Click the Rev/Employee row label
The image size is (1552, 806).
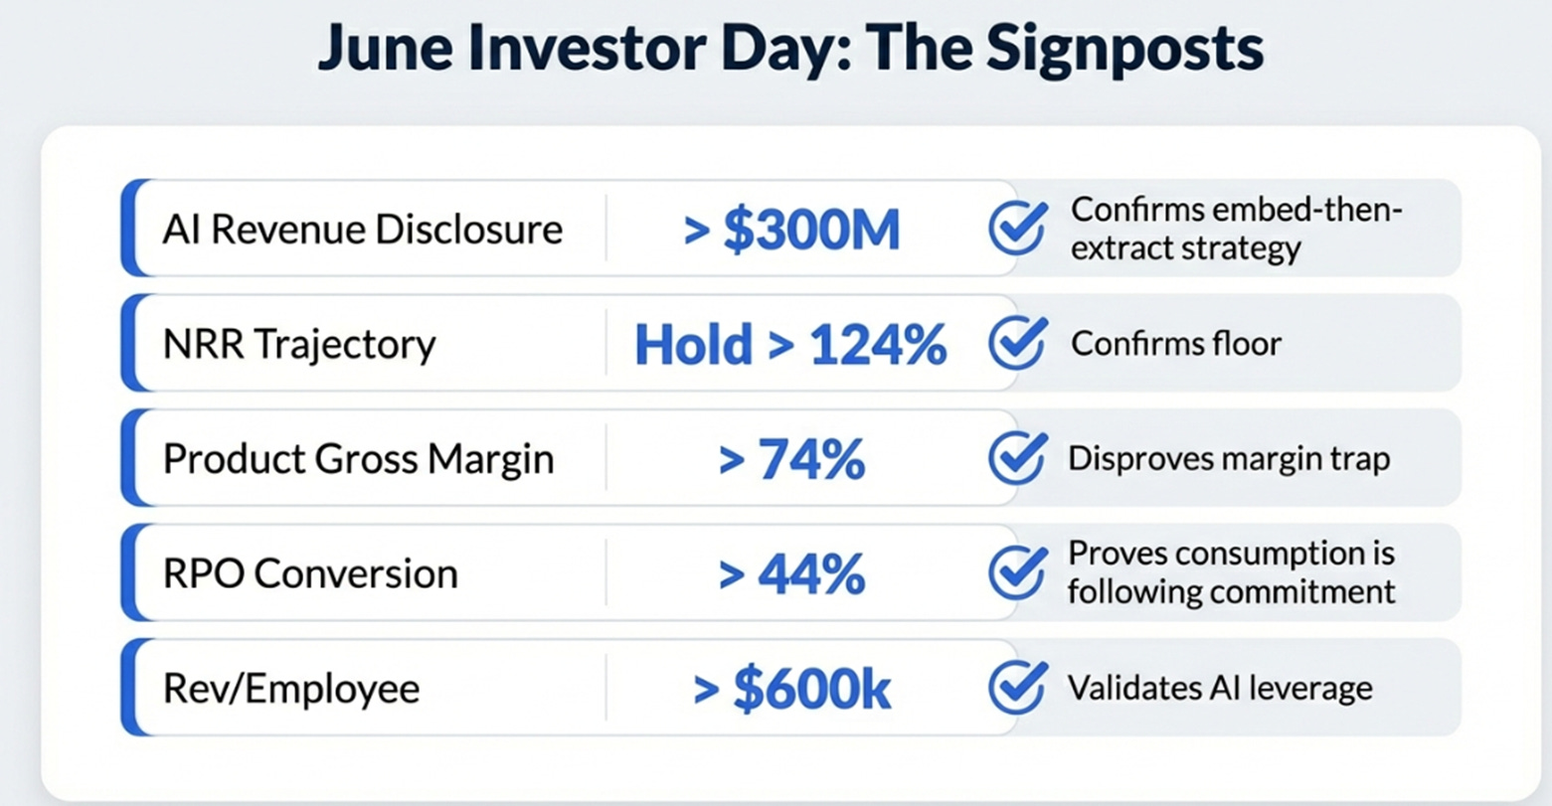291,689
